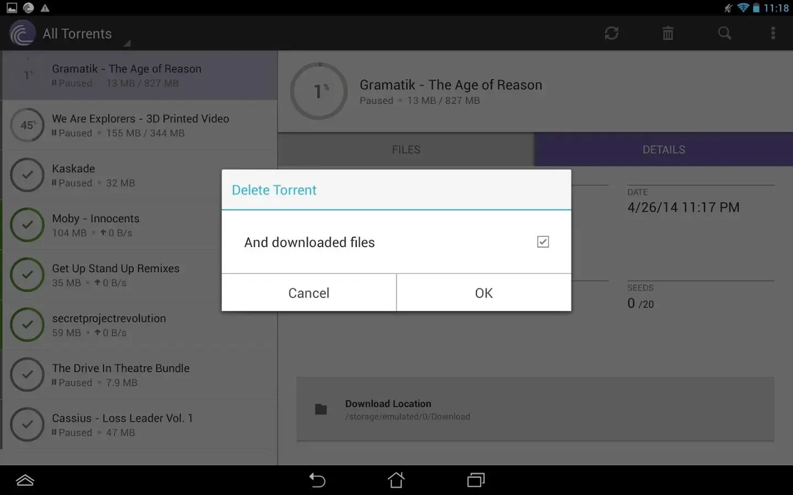The width and height of the screenshot is (793, 495).
Task: Click the 1% circular progress indicator
Action: tap(319, 91)
